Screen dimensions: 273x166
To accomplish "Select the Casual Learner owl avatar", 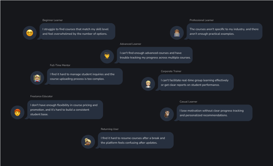I will tap(167, 114).
